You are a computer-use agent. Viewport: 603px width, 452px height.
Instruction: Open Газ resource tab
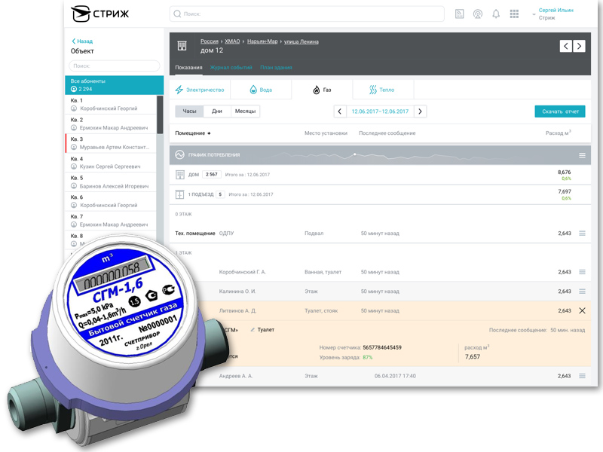tap(323, 90)
